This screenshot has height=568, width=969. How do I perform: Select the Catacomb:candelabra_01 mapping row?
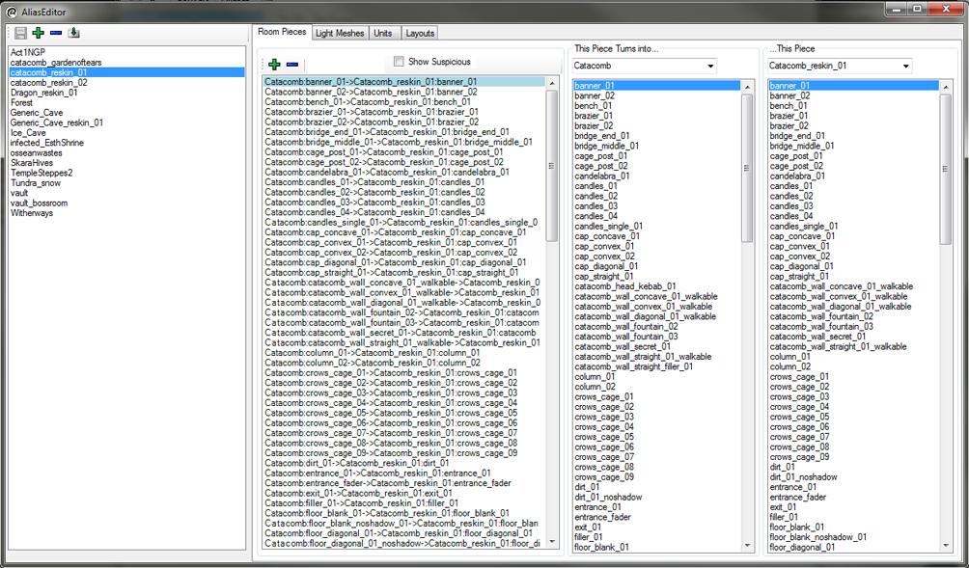click(x=404, y=172)
